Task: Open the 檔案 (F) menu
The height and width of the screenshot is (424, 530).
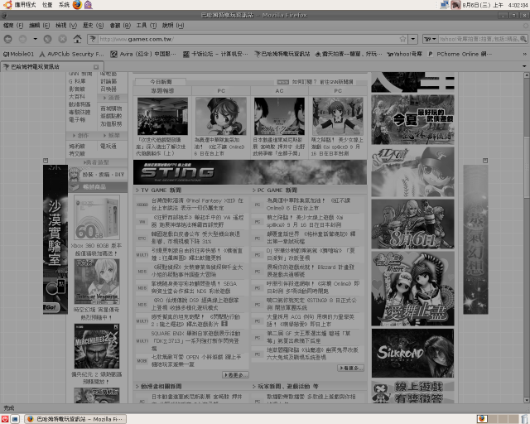Action: (13, 26)
